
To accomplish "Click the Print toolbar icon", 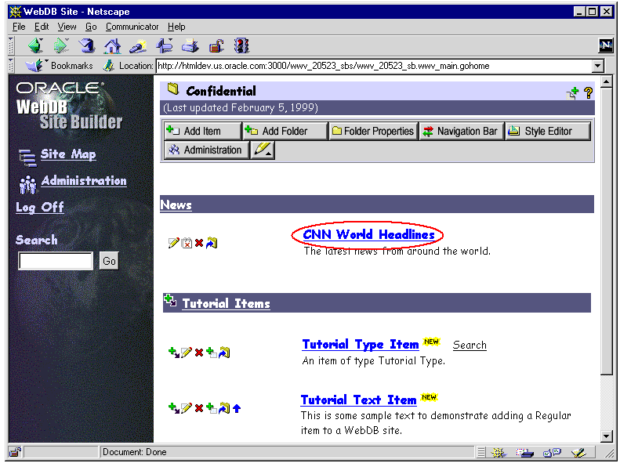I will [x=190, y=46].
